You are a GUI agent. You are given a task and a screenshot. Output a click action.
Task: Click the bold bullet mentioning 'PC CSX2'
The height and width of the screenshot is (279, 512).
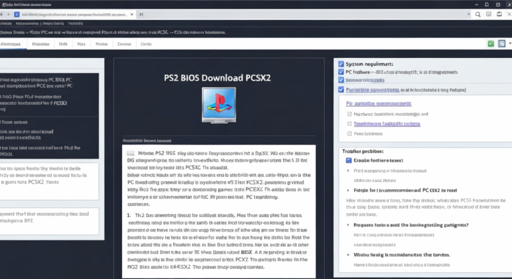tap(405, 190)
